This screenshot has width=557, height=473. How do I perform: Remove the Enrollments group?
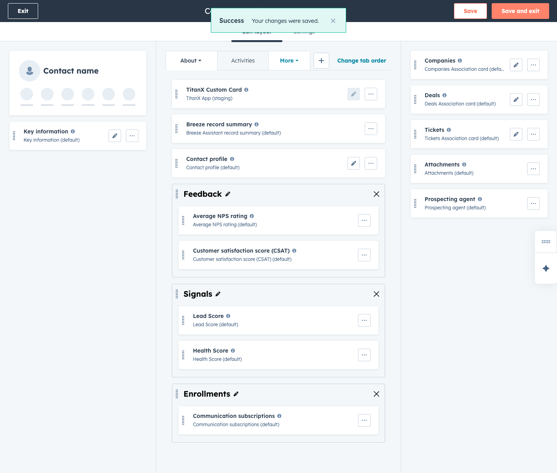pyautogui.click(x=376, y=394)
